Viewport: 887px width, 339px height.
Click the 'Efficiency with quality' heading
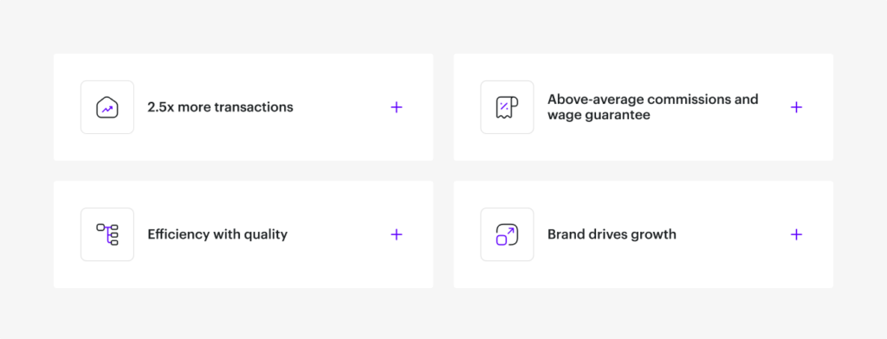pyautogui.click(x=217, y=234)
